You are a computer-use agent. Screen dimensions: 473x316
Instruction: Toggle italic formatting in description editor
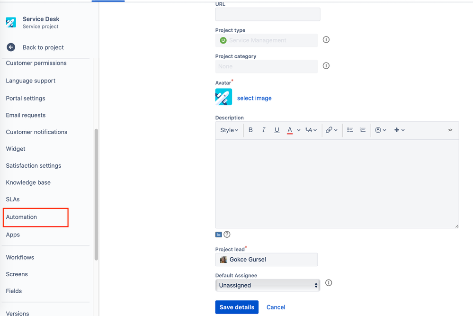point(263,130)
